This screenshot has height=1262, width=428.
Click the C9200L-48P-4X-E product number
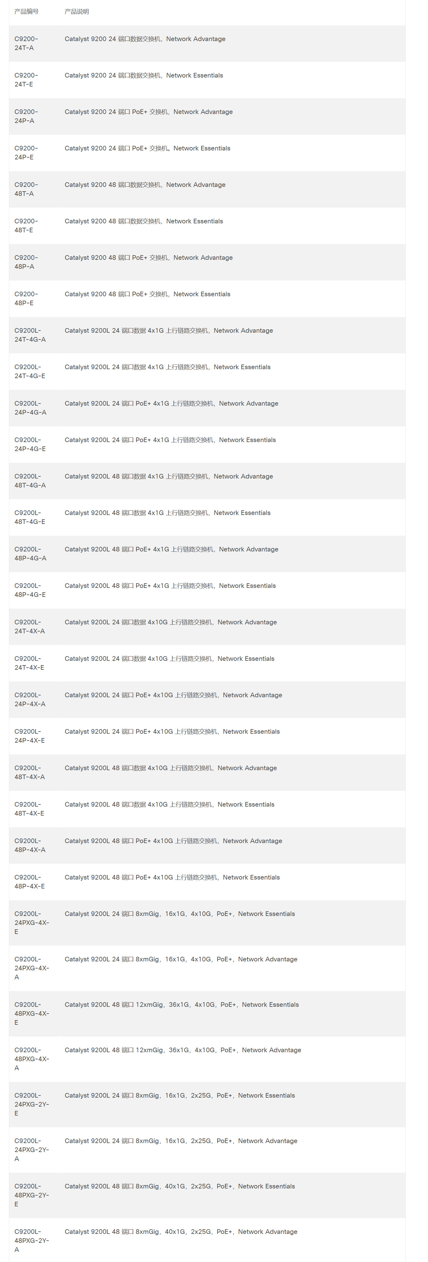29,882
